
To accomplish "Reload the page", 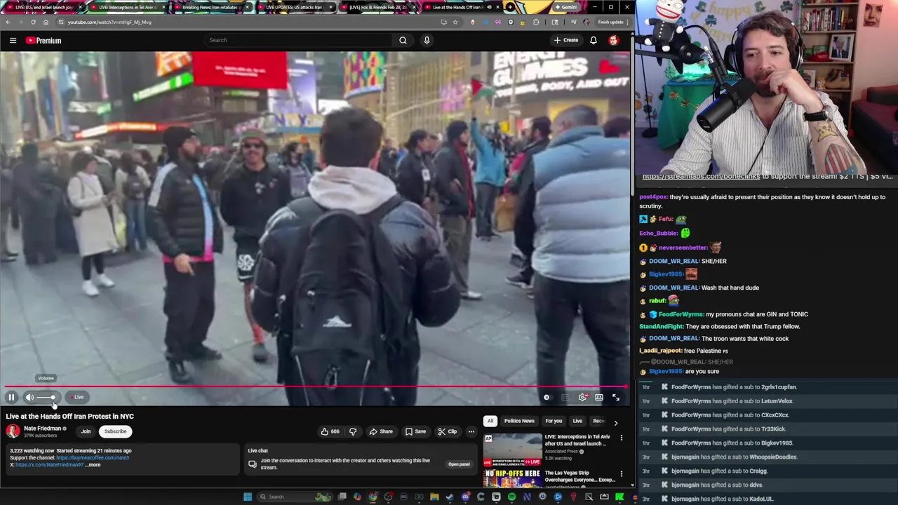I will click(x=33, y=22).
